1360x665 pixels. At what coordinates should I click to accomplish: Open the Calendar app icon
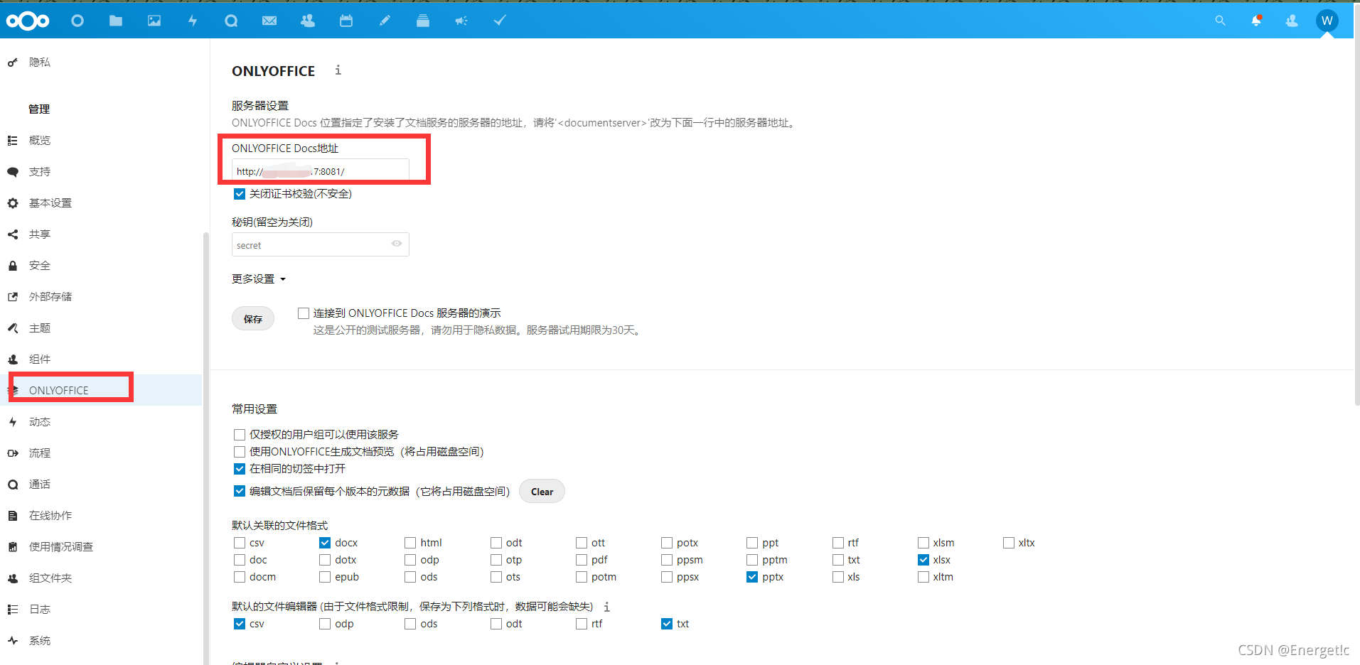(346, 21)
